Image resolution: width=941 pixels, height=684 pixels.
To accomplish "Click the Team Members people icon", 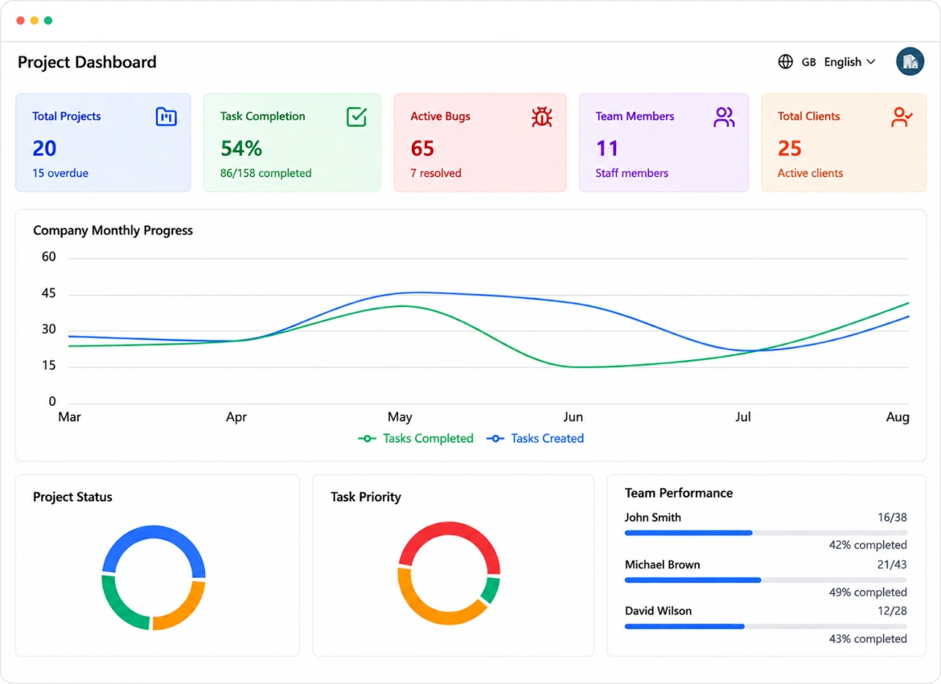I will point(724,117).
